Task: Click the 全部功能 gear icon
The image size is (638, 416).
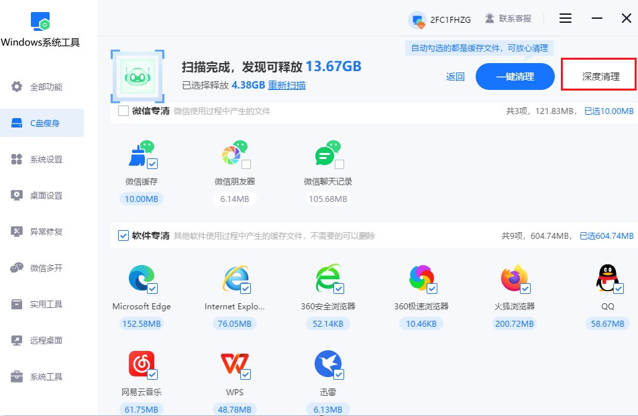Action: point(17,87)
